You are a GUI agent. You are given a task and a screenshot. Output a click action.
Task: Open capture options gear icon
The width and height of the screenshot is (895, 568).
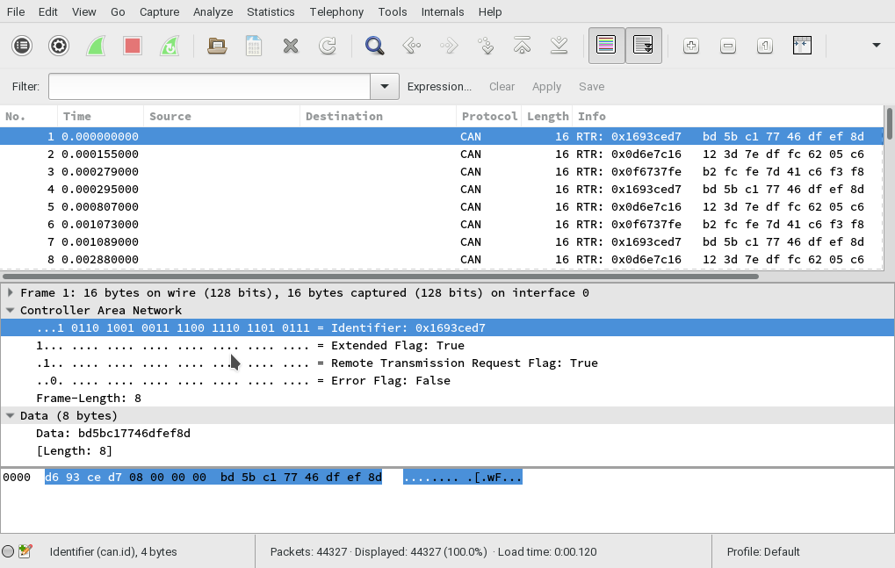click(59, 46)
